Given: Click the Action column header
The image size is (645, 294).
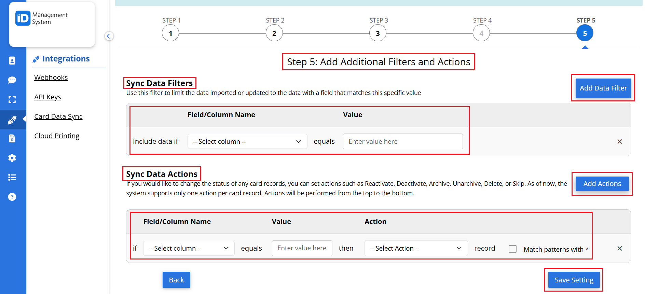Looking at the screenshot, I should point(375,222).
